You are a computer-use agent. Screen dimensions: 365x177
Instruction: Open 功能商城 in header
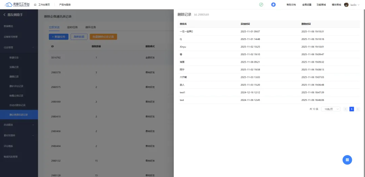(x=321, y=5)
